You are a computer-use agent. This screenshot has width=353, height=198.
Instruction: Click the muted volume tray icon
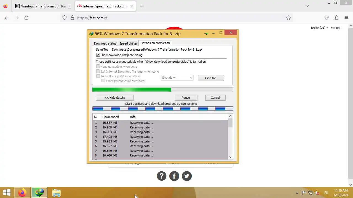pyautogui.click(x=317, y=193)
